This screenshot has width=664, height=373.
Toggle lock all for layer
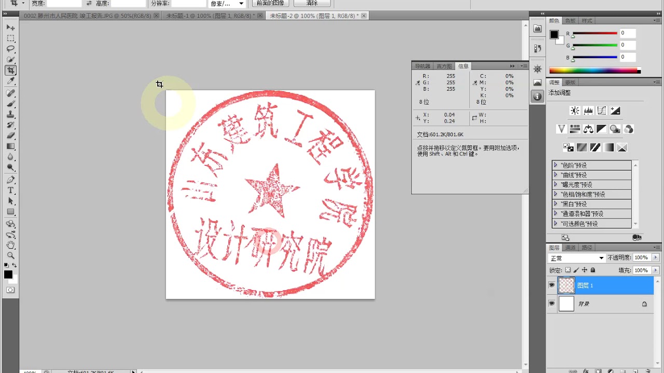coord(593,270)
